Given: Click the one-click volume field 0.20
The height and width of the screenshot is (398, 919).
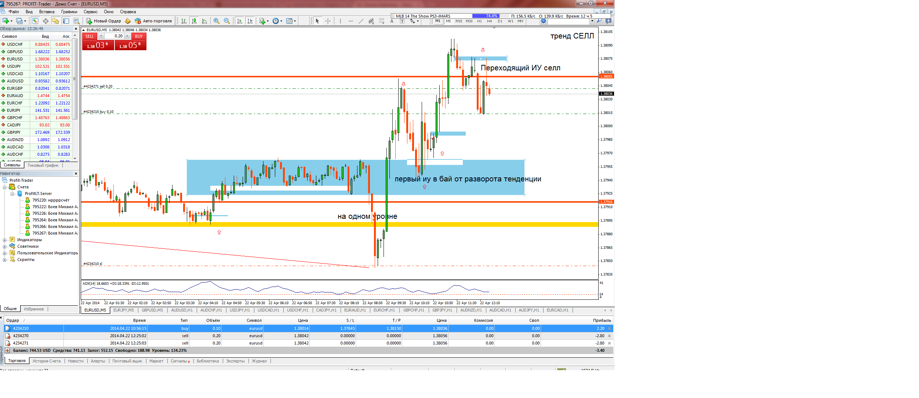Looking at the screenshot, I should coord(114,36).
